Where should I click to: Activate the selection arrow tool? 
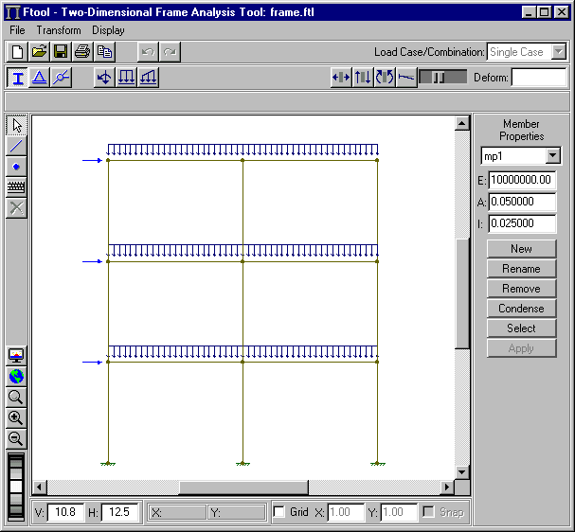tap(16, 125)
